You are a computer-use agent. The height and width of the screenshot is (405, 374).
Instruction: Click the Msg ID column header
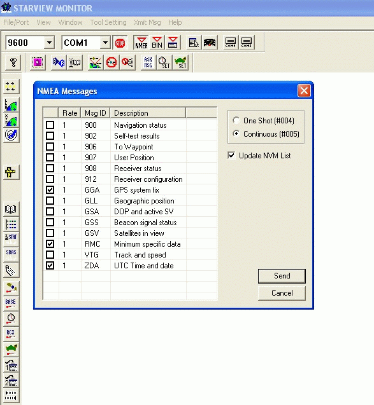(x=96, y=113)
